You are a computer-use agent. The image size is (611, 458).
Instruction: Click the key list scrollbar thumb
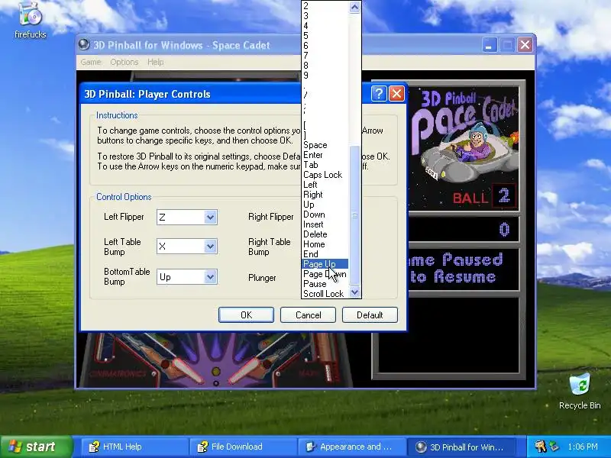tap(354, 216)
